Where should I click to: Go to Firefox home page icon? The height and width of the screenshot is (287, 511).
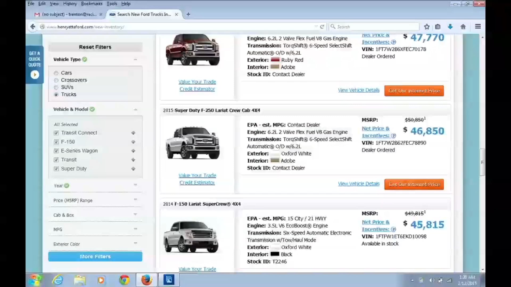[463, 27]
